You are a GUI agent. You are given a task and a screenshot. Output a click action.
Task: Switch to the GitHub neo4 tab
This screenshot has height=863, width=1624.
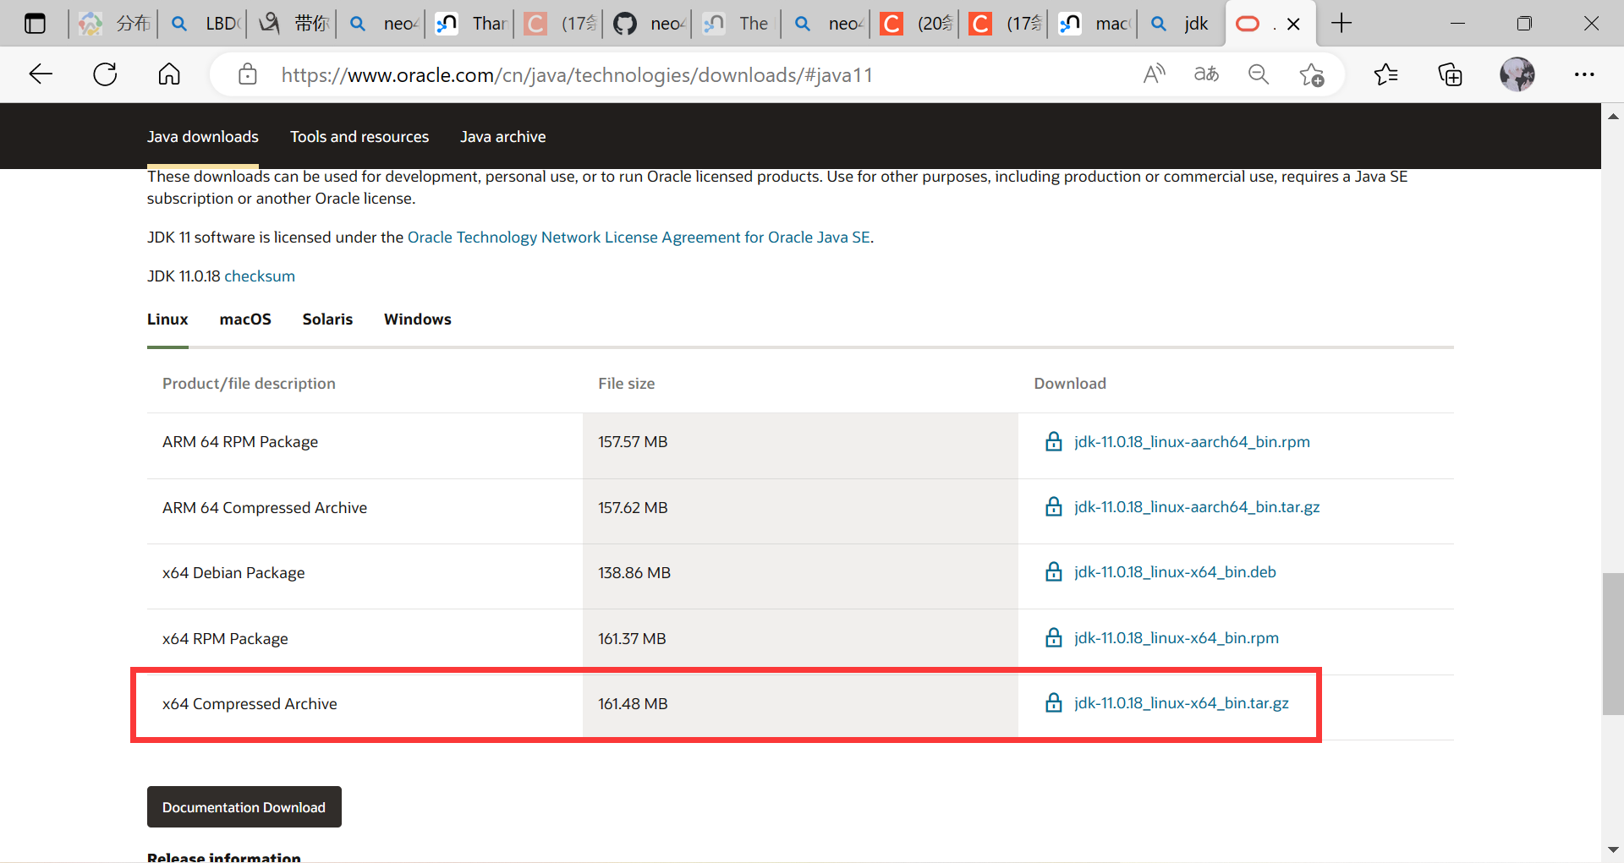[x=649, y=24]
